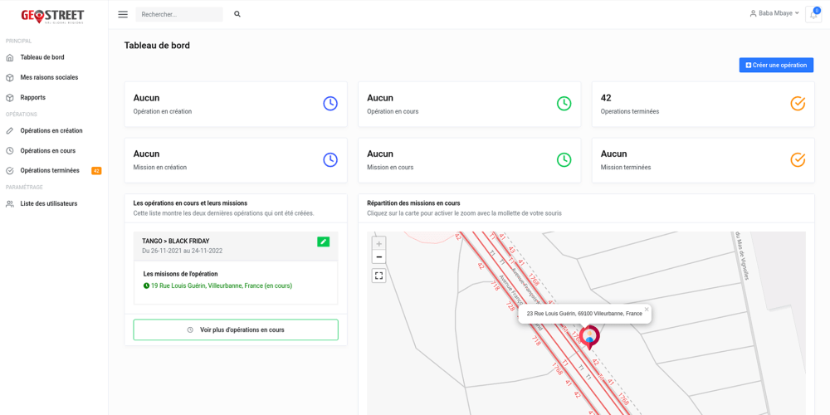Click the search magnifier icon

pyautogui.click(x=237, y=14)
